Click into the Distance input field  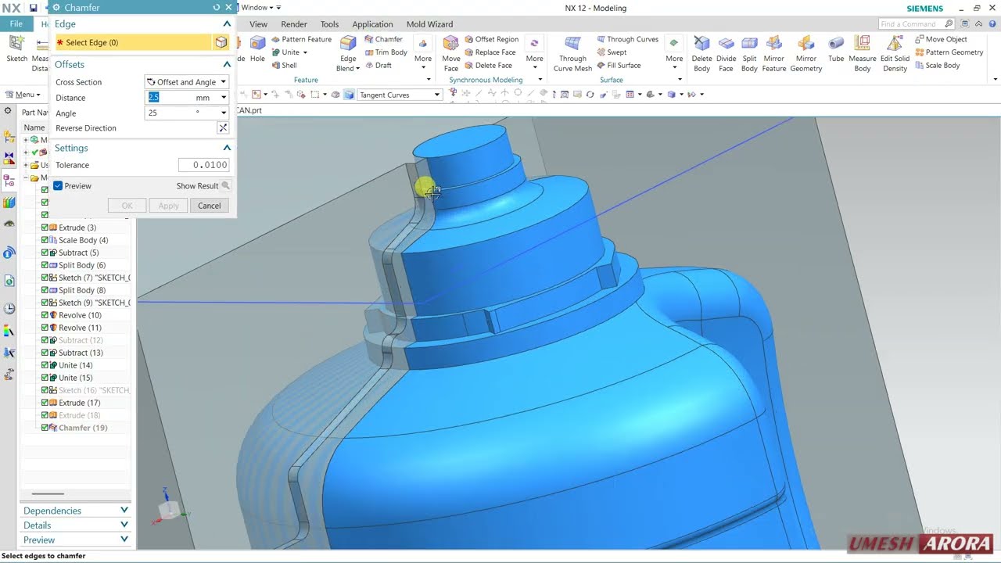click(x=170, y=98)
